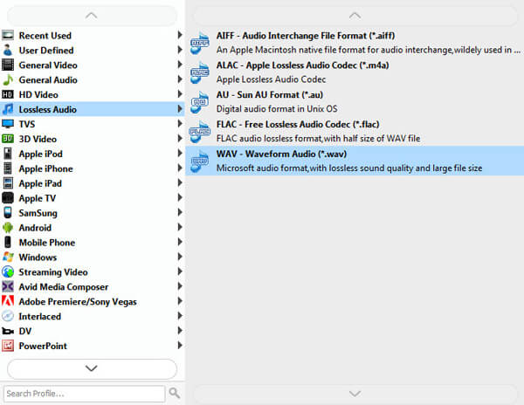Click the Adobe Premiere/Sony Vegas icon

(8, 301)
